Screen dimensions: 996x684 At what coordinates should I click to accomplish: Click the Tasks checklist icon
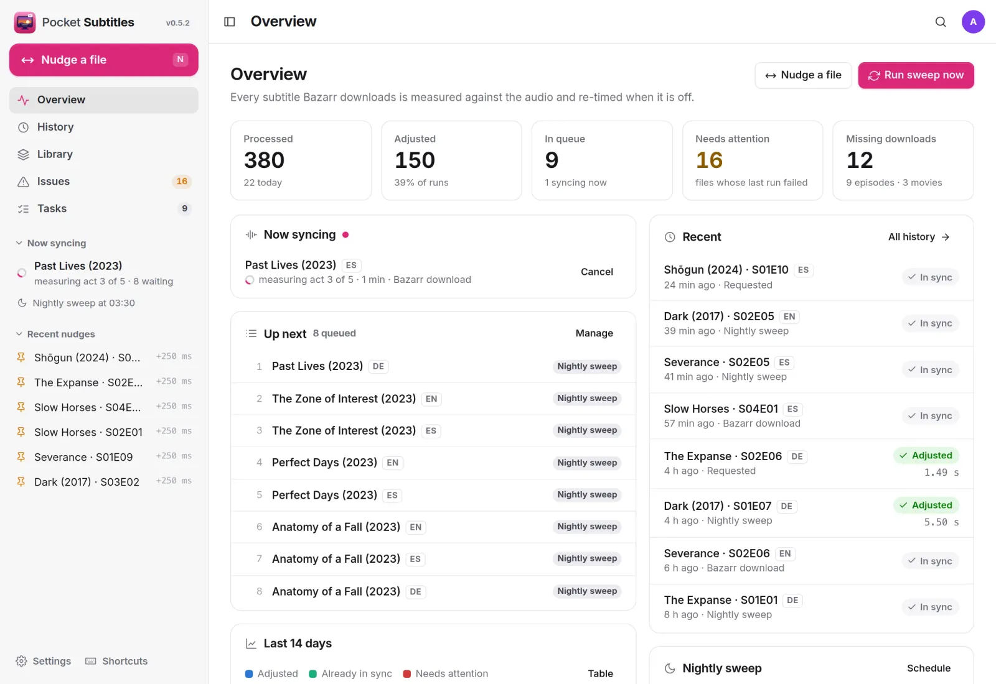(x=23, y=209)
